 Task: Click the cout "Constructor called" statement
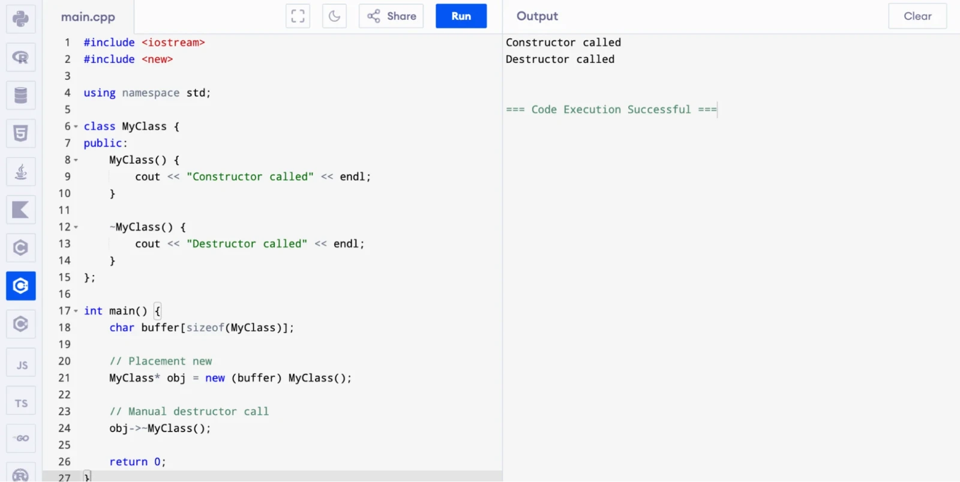pyautogui.click(x=253, y=176)
